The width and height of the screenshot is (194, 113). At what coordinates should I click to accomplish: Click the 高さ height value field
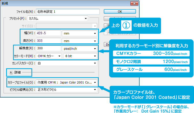(x=48, y=41)
